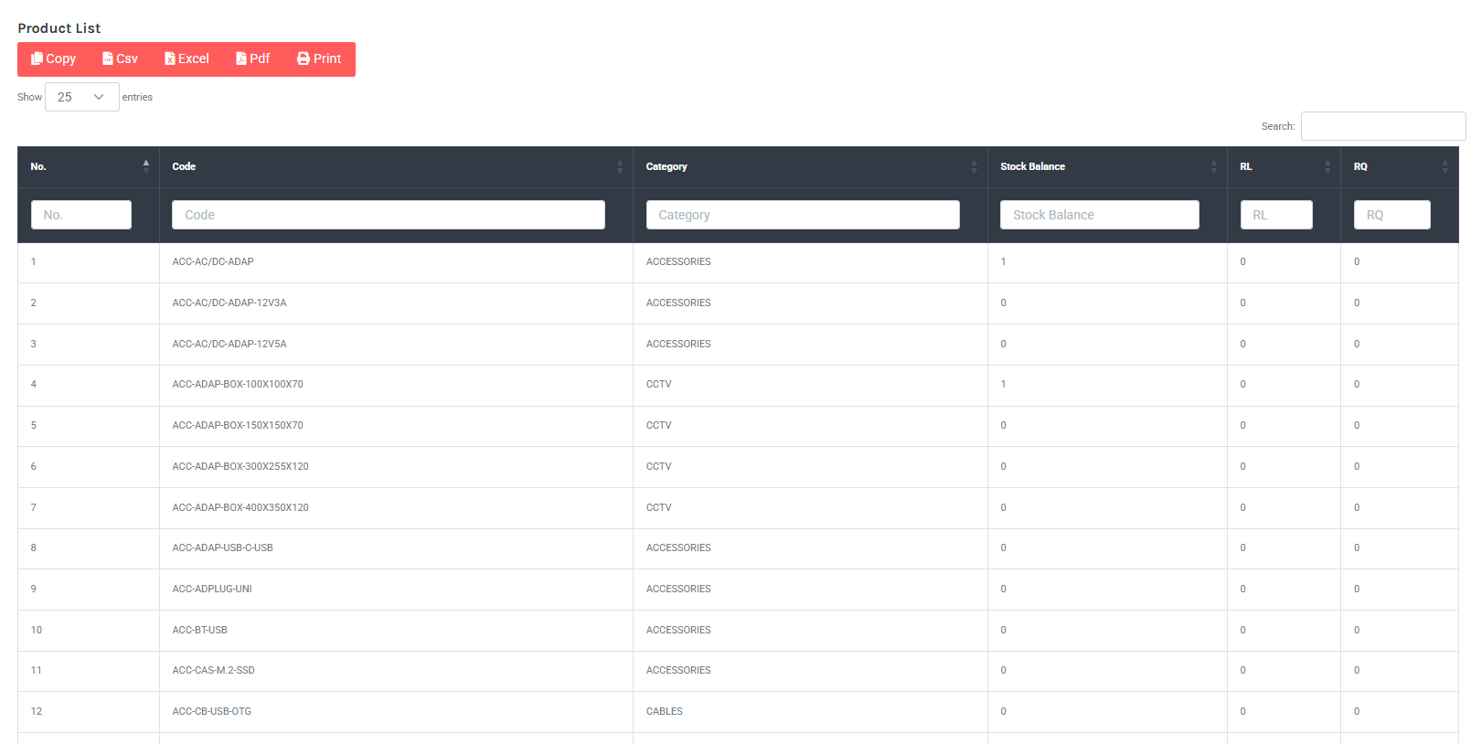Click the Copy export button
1482x744 pixels.
[54, 58]
